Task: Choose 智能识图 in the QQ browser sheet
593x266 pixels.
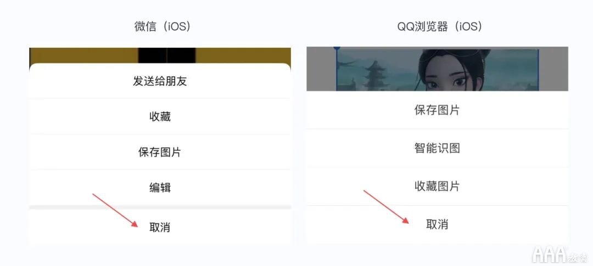Action: click(437, 148)
